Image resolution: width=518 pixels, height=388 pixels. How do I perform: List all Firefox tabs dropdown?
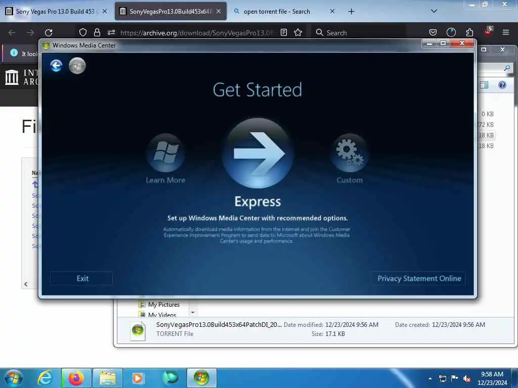434,11
